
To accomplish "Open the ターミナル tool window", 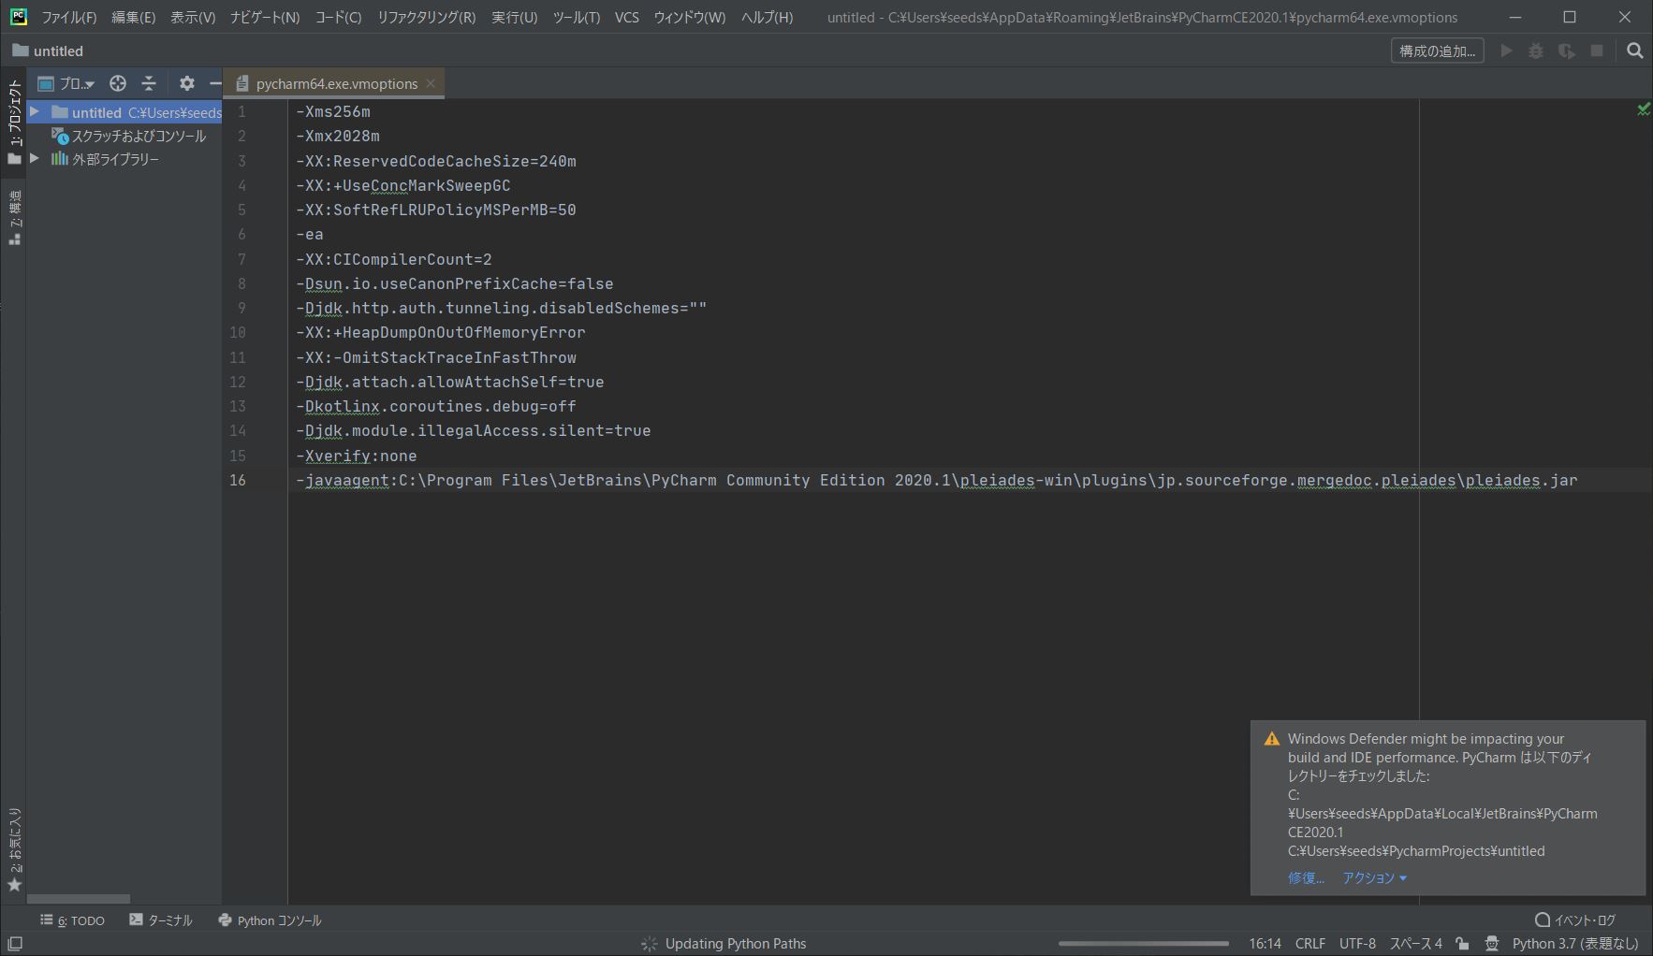I will (160, 920).
